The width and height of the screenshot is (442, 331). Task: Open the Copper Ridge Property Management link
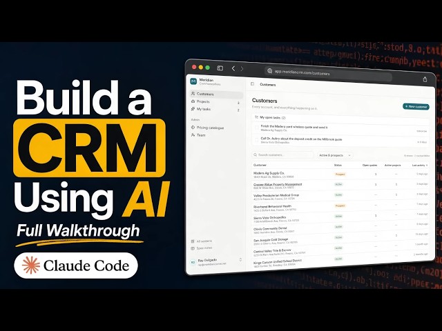[x=278, y=184]
